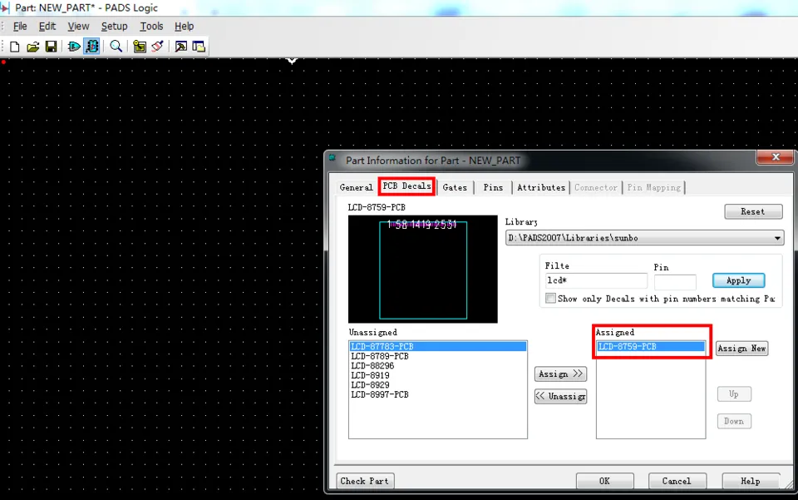
Task: Click the decal preview thumbnail
Action: click(x=423, y=269)
